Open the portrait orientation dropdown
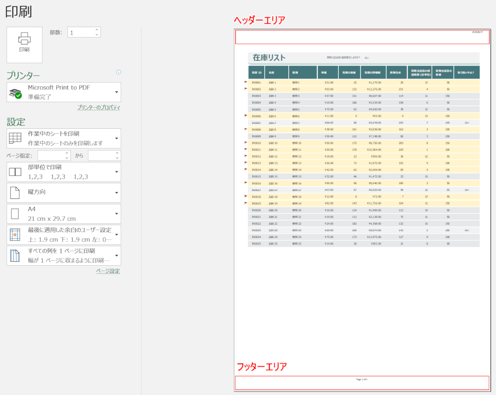The image size is (496, 395). (64, 193)
